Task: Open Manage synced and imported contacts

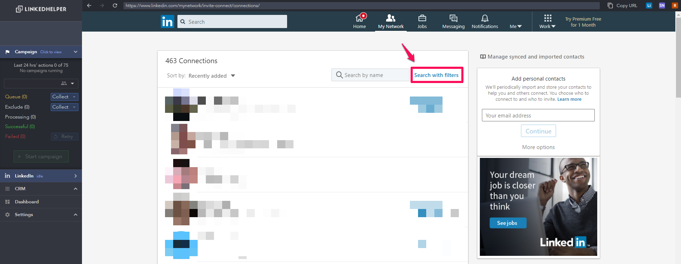Action: point(532,57)
